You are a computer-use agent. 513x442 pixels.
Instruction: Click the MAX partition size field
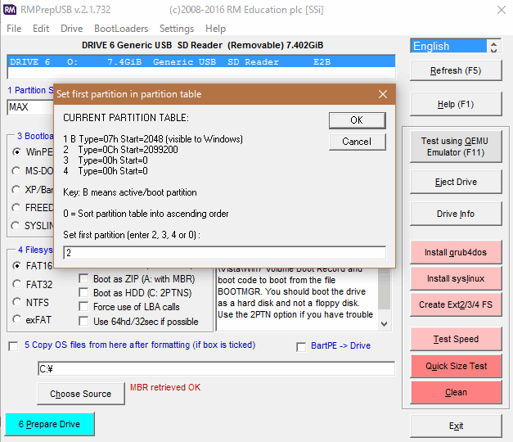30,107
